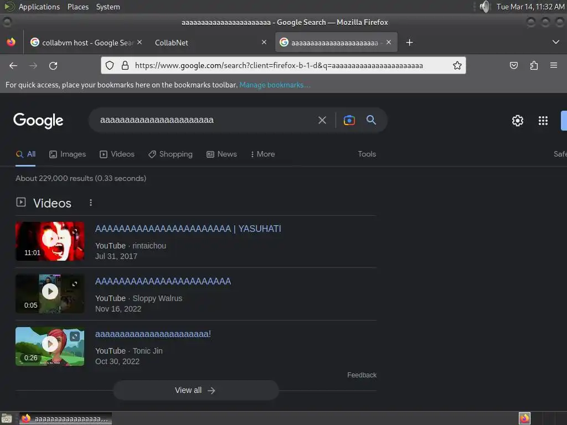Close the CollabNet tab
Viewport: 567px width, 425px height.
pos(264,42)
